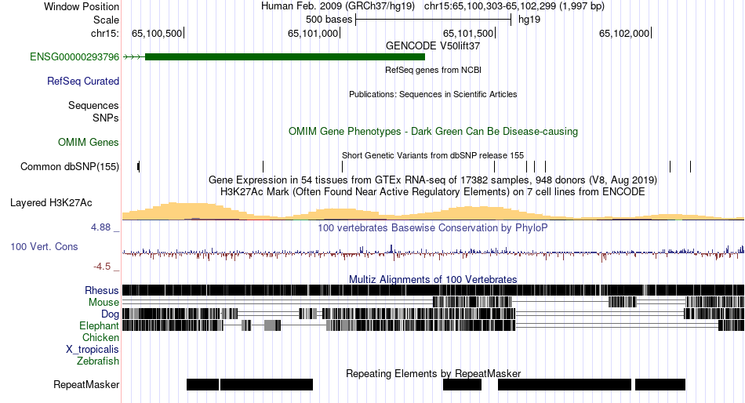Click the OMIM Gene Phenotypes track title
Viewport: 745px width, 403px height.
pos(434,132)
